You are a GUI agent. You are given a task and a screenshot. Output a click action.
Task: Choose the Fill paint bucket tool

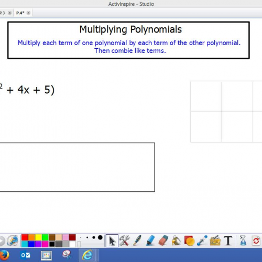(176, 241)
